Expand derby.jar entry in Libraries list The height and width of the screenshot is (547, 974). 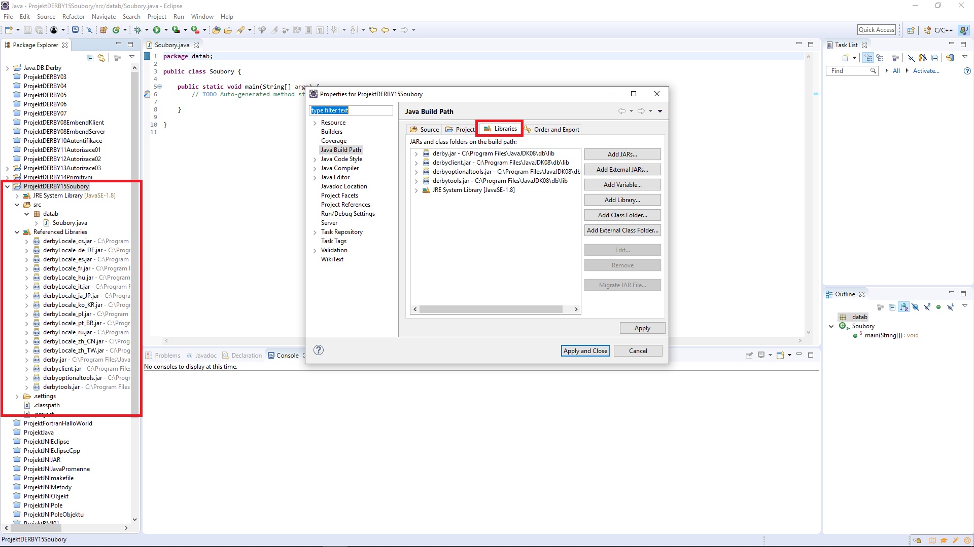(416, 153)
